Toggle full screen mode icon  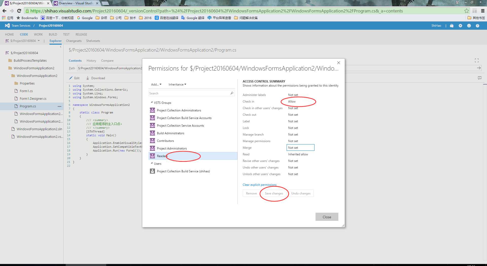pos(477,60)
